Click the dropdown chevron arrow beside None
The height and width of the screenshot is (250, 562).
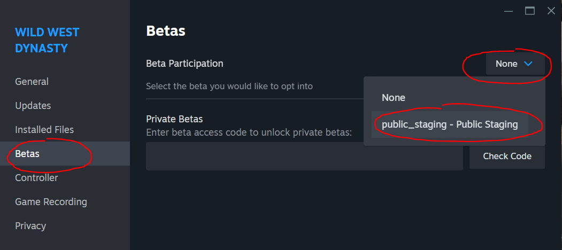click(x=528, y=64)
